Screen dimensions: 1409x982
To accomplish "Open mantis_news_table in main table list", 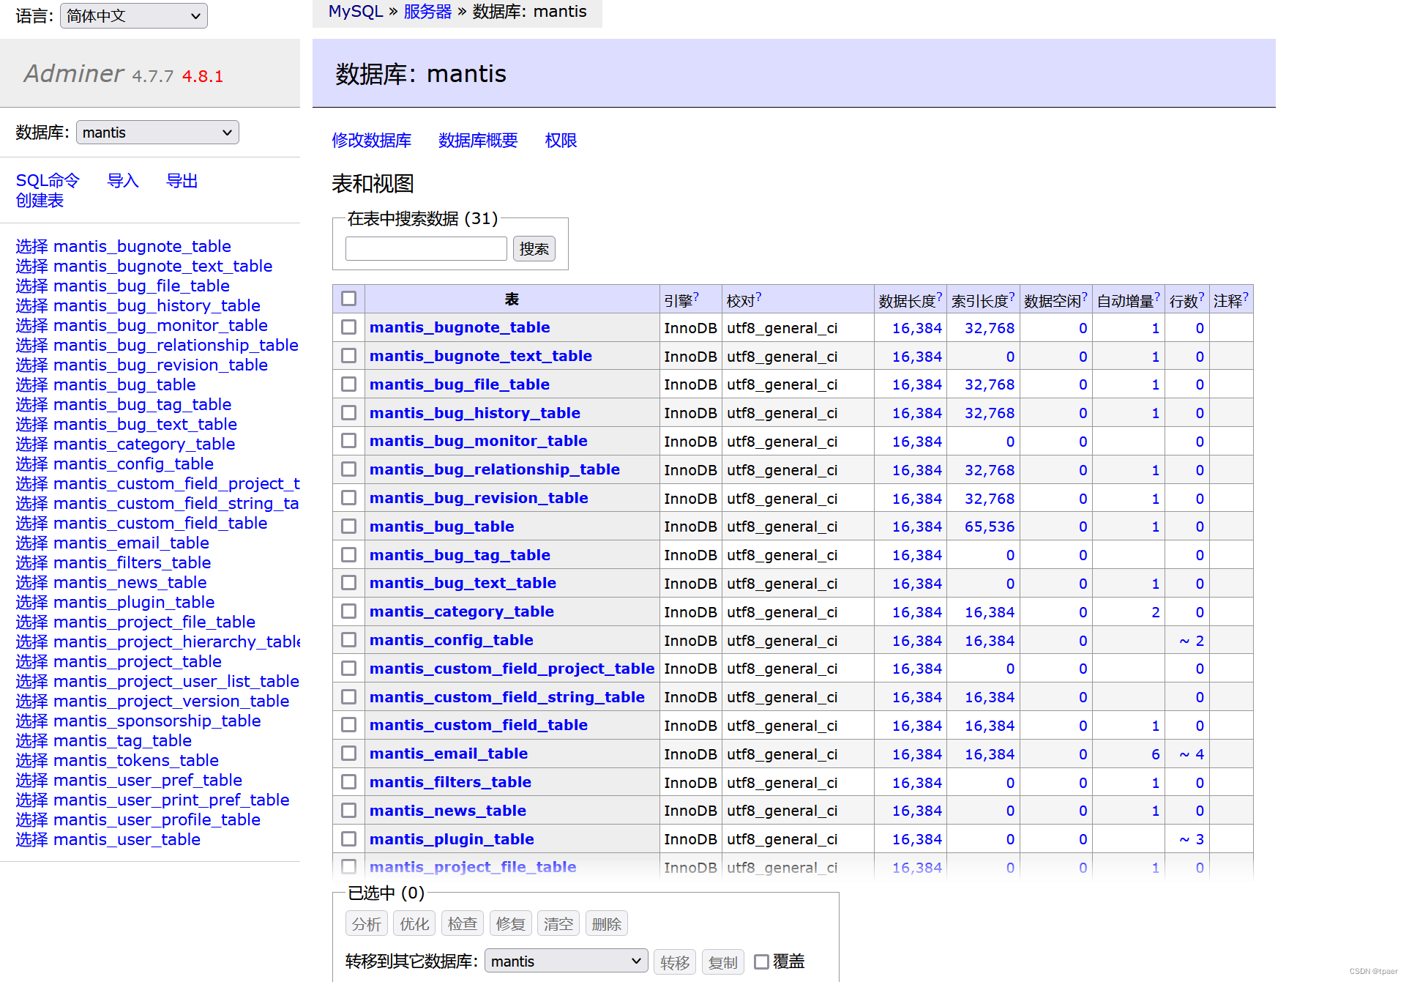I will (x=448, y=811).
